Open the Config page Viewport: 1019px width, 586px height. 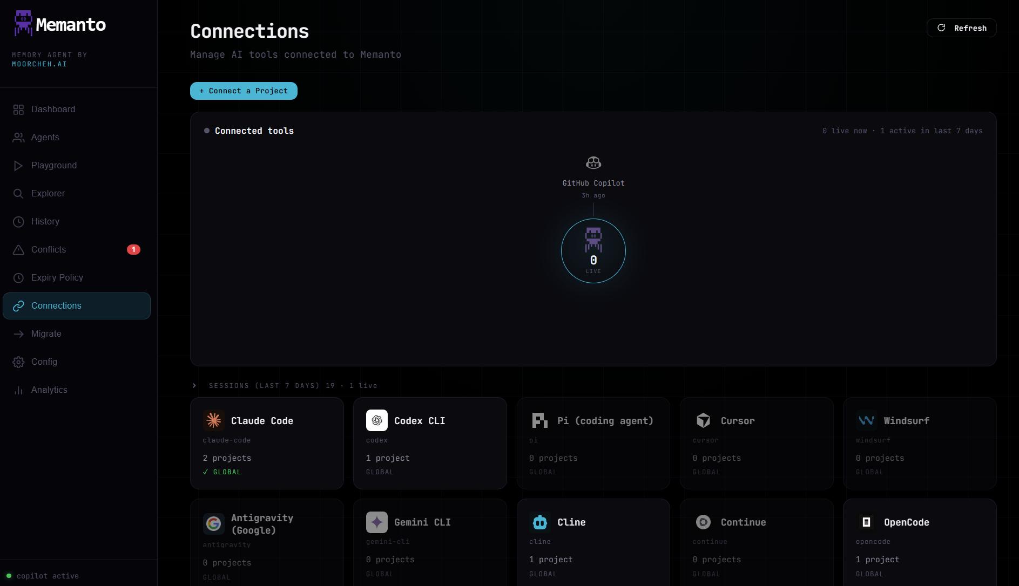(77, 362)
